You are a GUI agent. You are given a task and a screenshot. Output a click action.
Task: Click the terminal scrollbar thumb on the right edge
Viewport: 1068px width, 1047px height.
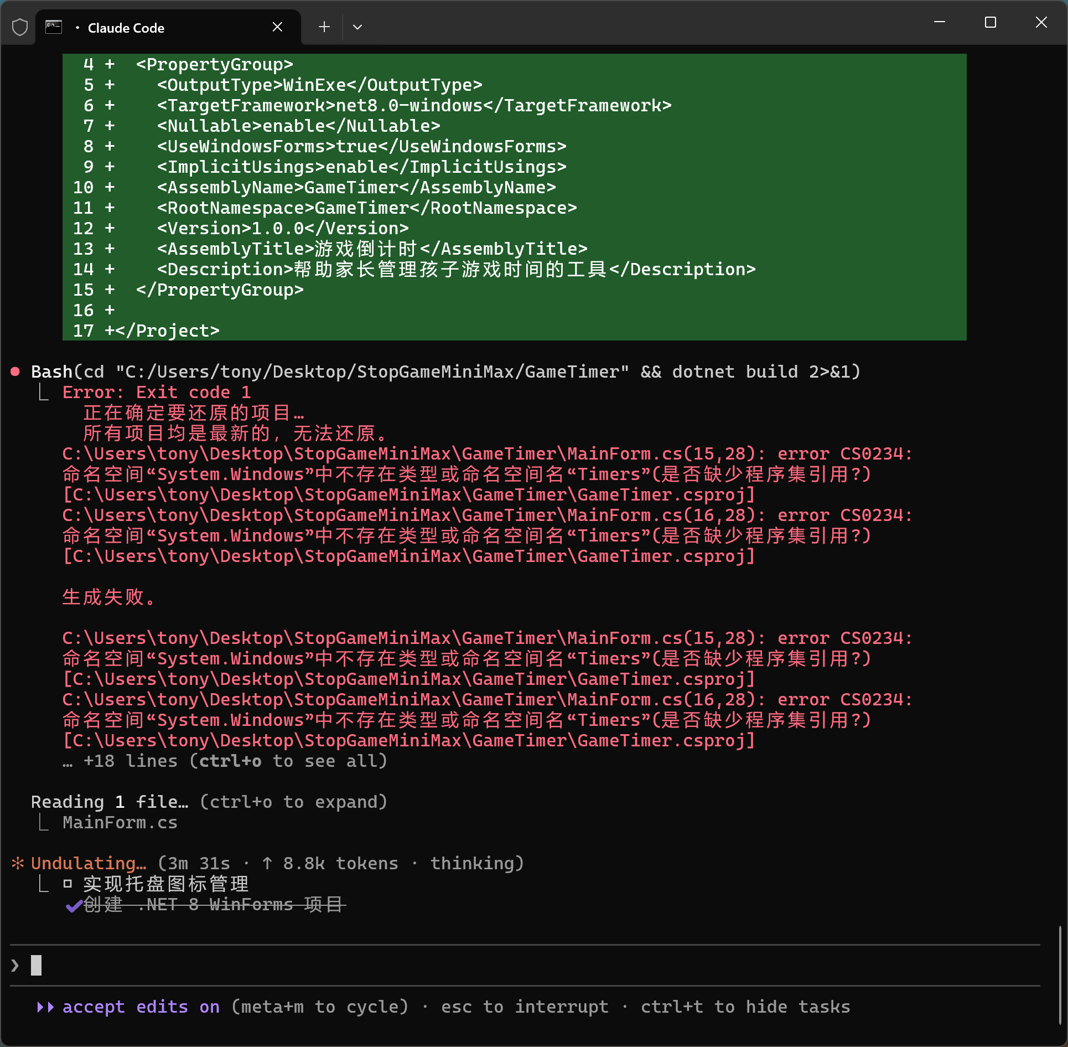tap(1059, 974)
